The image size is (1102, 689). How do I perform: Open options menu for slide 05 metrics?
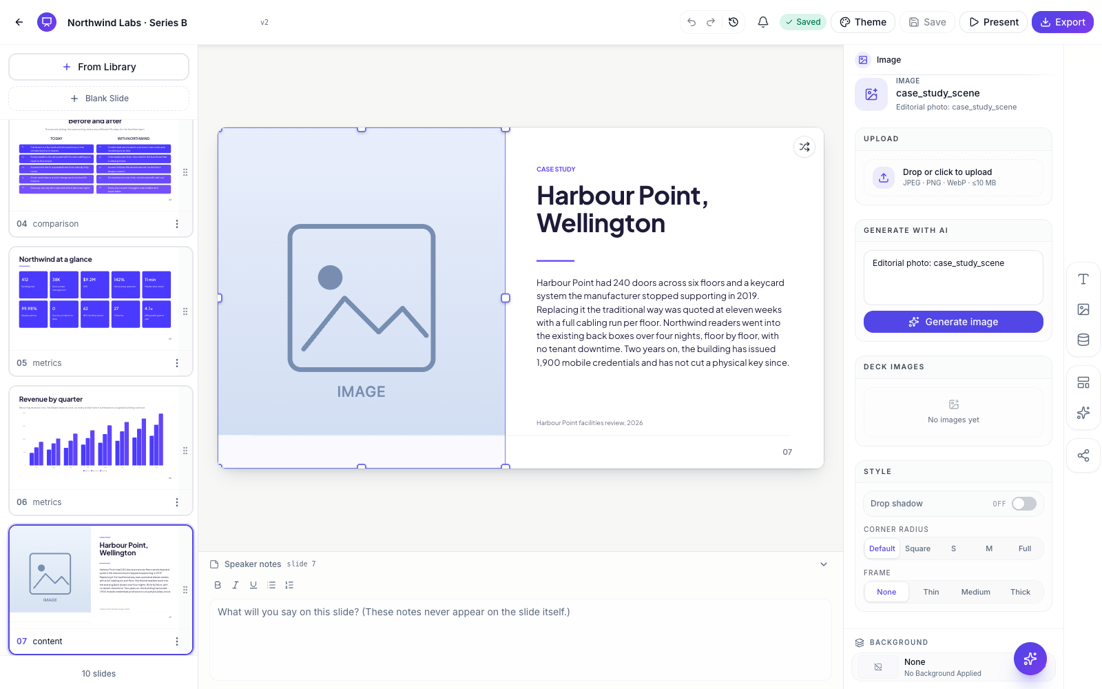[x=177, y=363]
